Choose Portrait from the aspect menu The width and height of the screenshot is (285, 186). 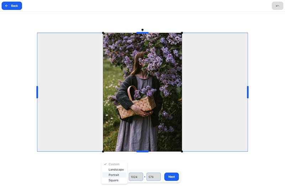click(x=114, y=175)
